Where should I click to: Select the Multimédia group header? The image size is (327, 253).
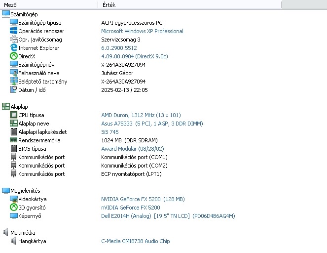pos(23,233)
